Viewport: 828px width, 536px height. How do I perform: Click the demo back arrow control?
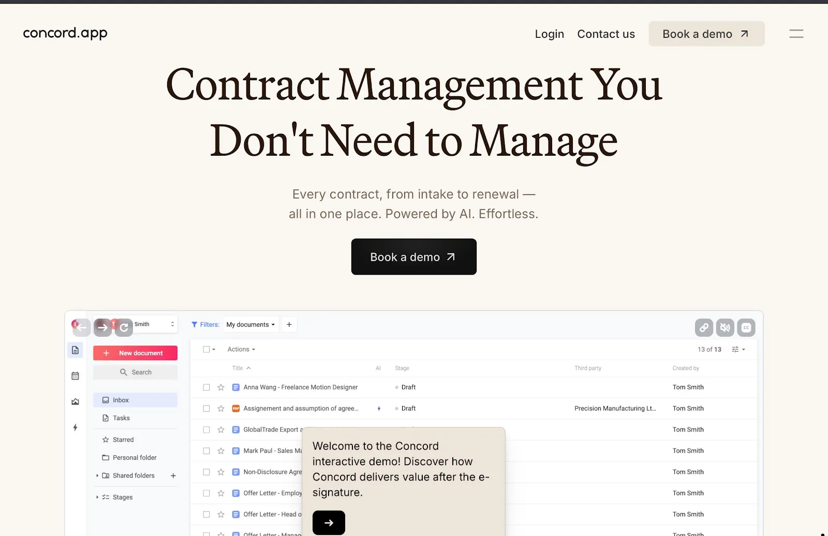(82, 327)
